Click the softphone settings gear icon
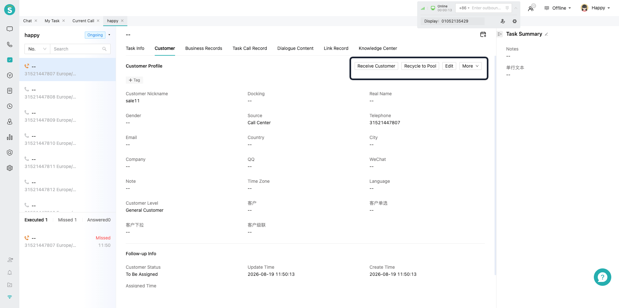 coord(515,21)
